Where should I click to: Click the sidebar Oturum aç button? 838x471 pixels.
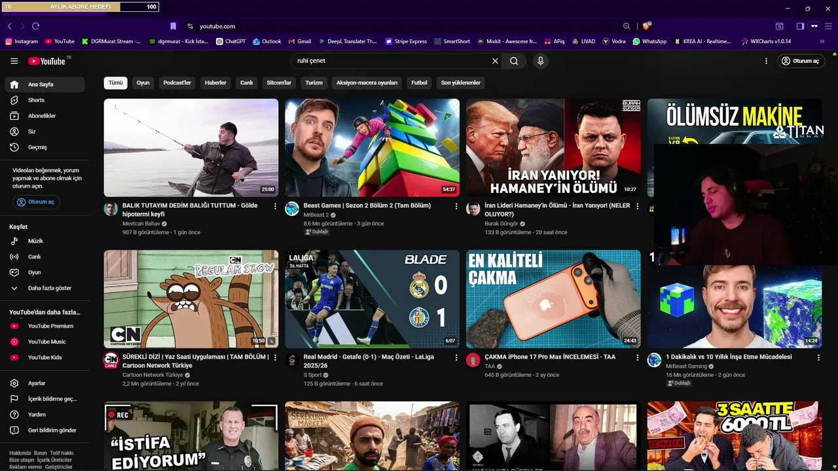37,202
